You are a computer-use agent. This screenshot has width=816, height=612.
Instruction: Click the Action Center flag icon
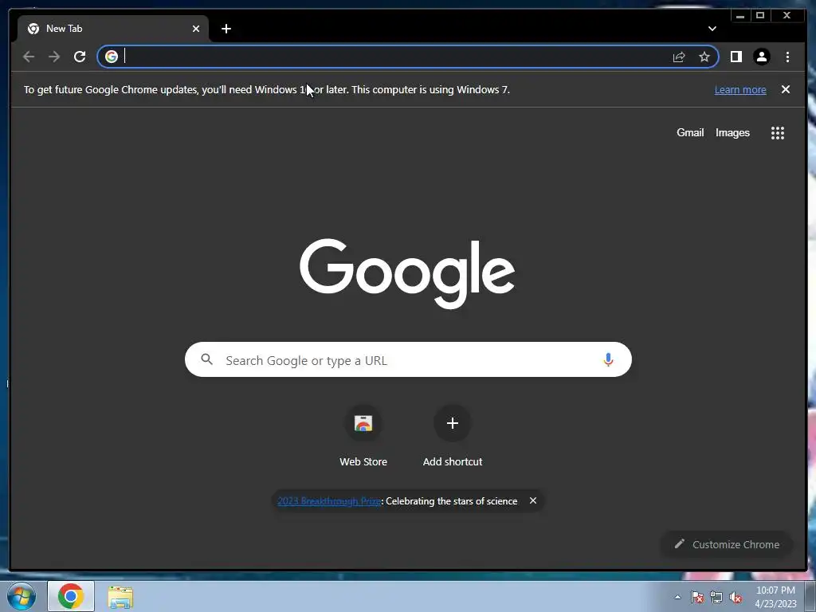697,597
